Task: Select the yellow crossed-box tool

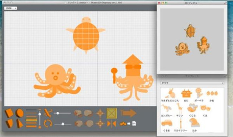Action: tap(112, 113)
